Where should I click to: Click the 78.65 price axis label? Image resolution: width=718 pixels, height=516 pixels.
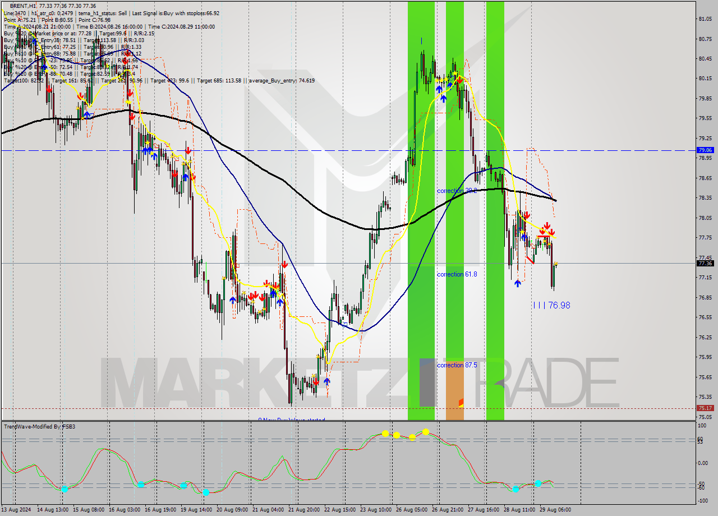tap(705, 178)
